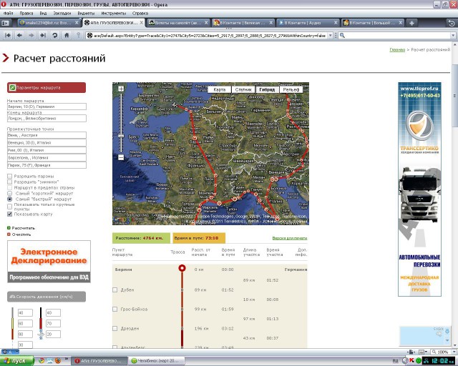Screen dimensions: 458x366
Task: Go to the Opera home page
Action: point(67,35)
